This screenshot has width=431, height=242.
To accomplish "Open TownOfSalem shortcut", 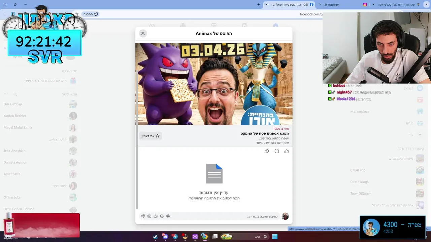I will click(x=387, y=194).
